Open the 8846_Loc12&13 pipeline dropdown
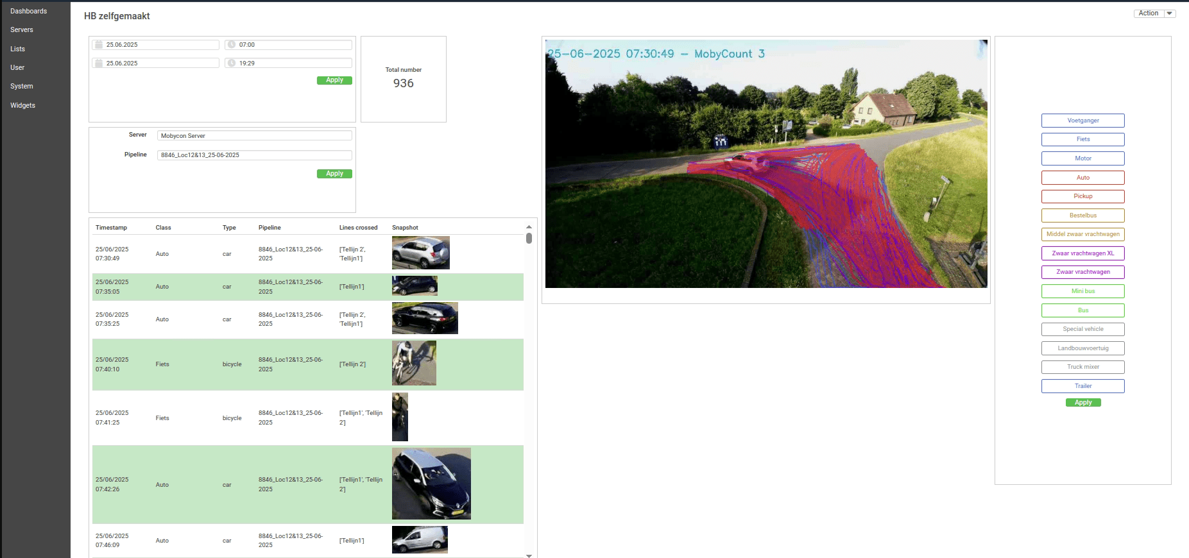1189x558 pixels. click(x=255, y=155)
